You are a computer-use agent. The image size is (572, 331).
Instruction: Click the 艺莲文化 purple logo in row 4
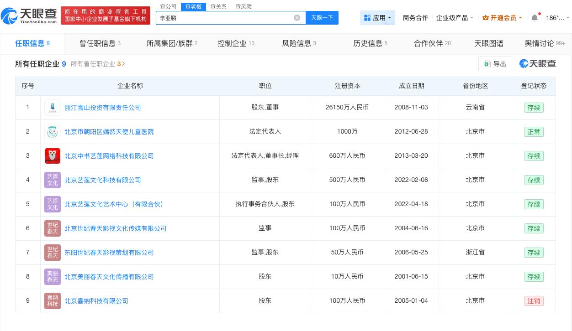pos(53,180)
